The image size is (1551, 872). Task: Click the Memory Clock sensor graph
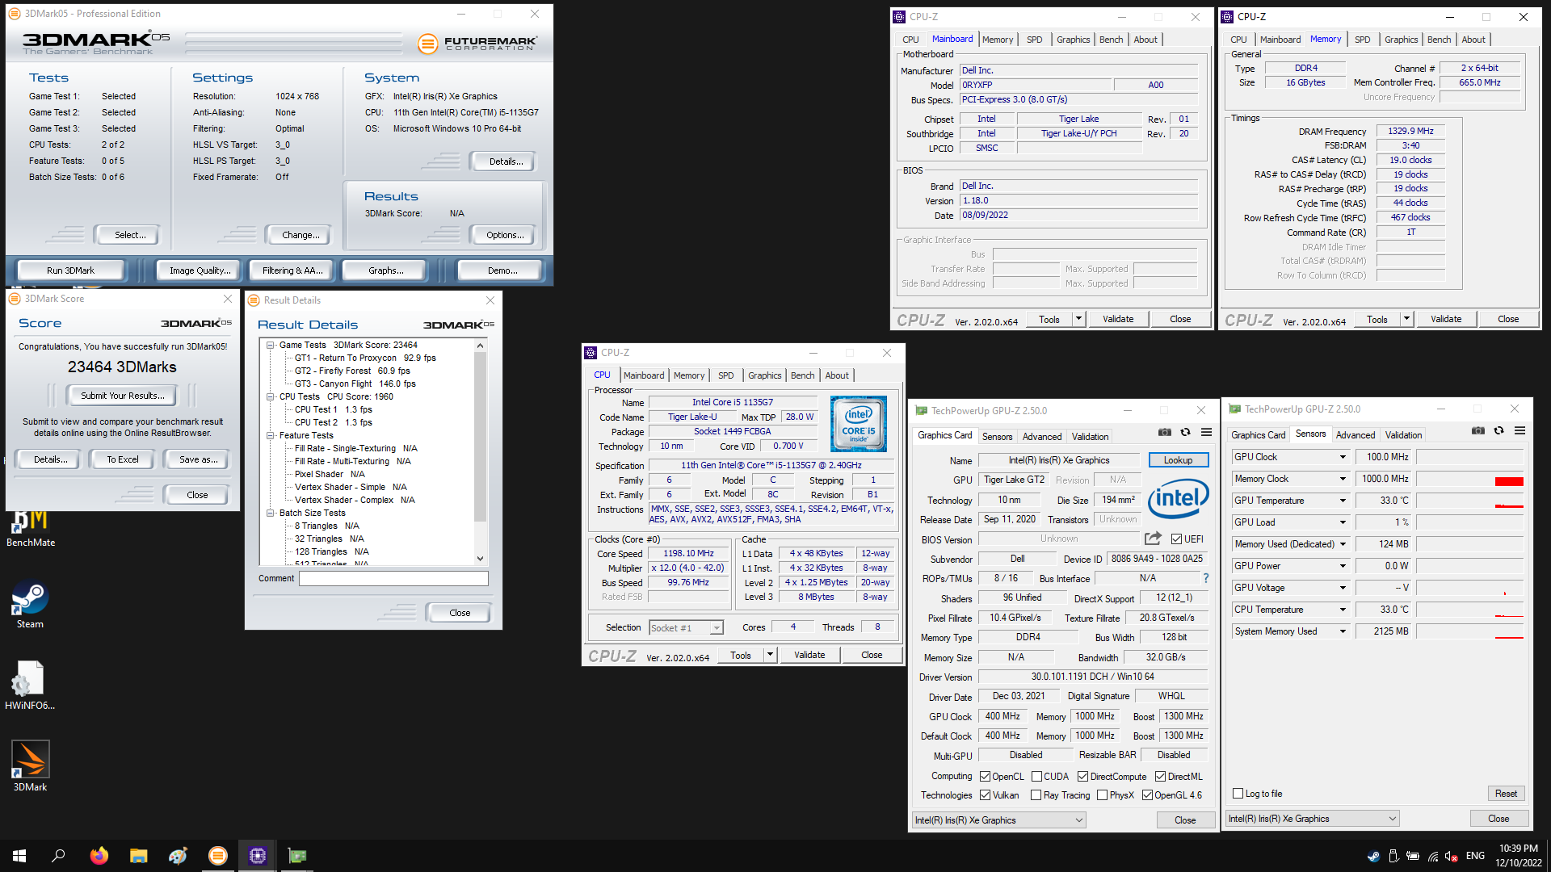click(x=1469, y=479)
